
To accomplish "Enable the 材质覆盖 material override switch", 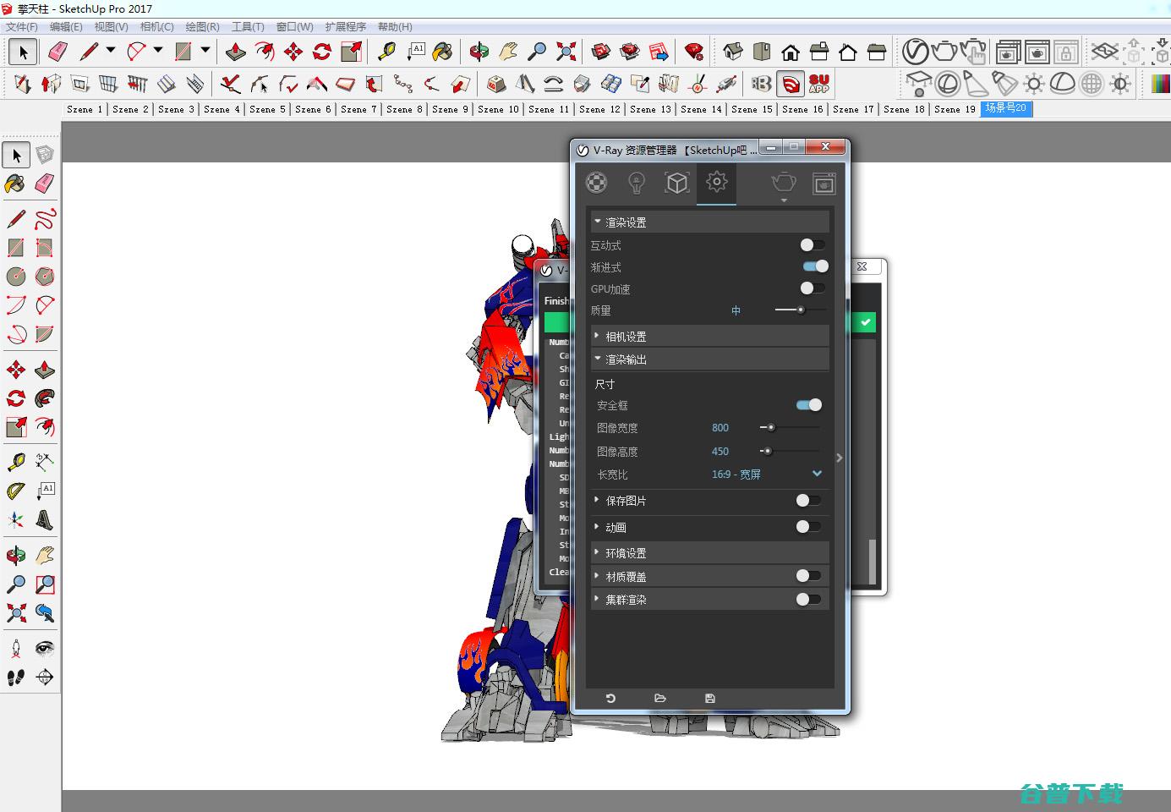I will point(808,576).
